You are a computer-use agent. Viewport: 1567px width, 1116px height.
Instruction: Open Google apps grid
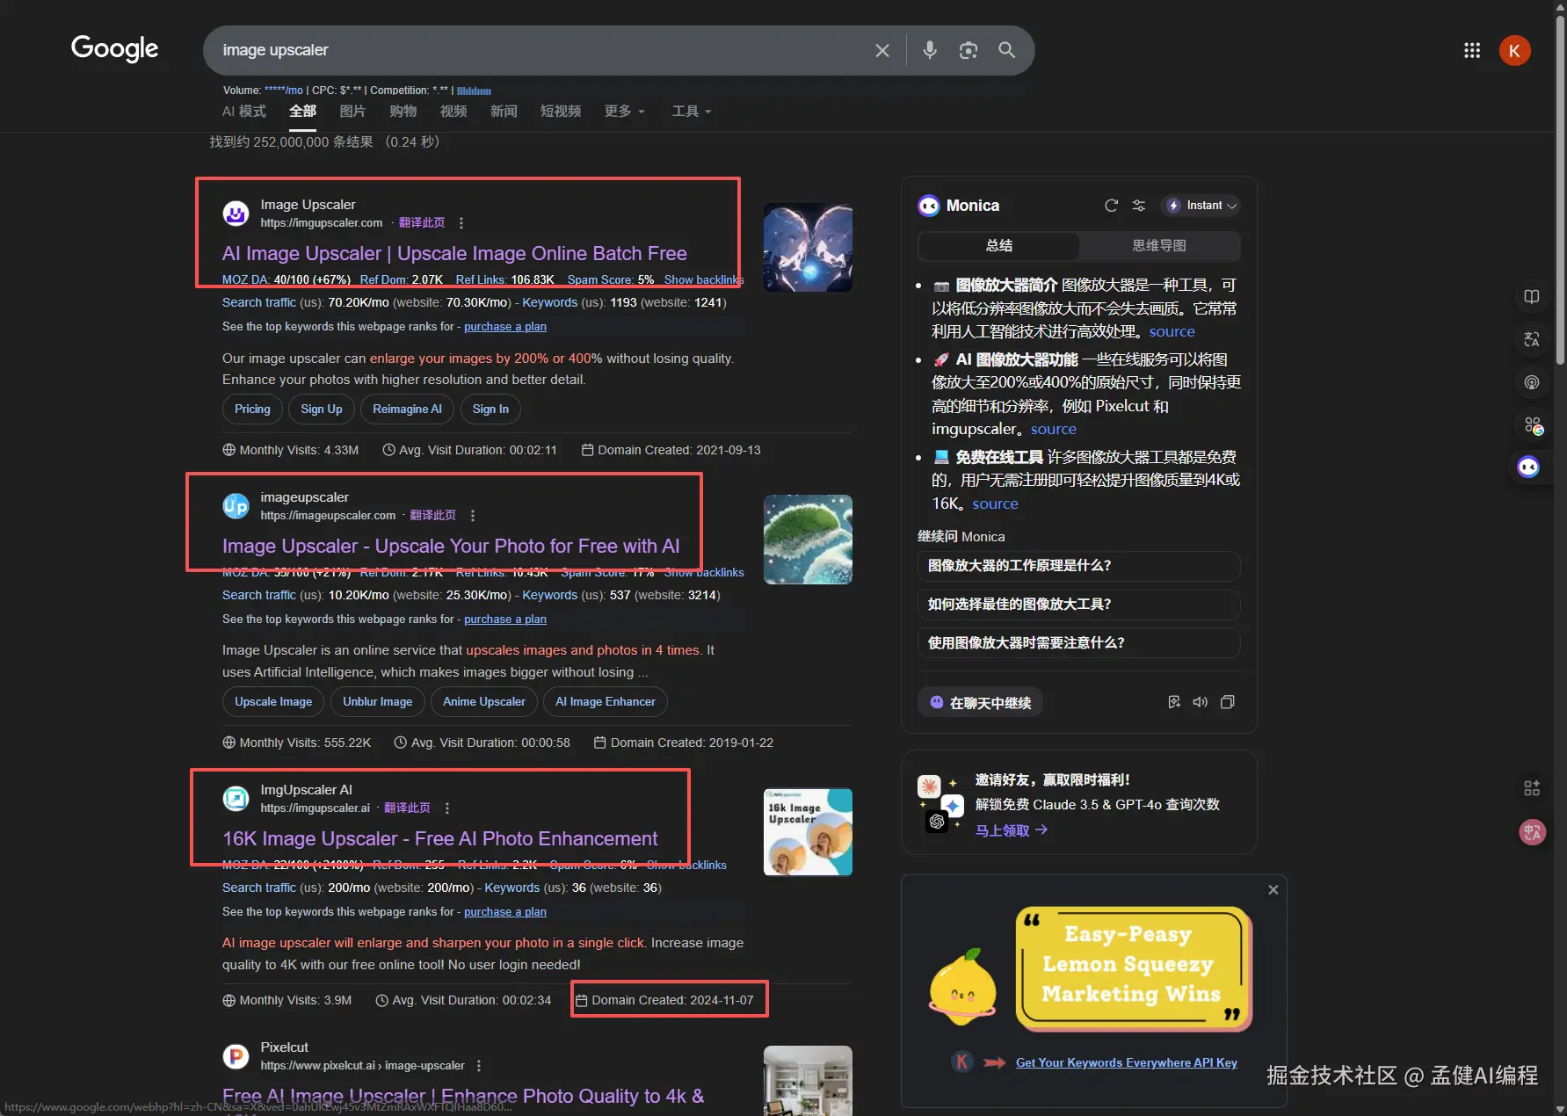tap(1472, 51)
